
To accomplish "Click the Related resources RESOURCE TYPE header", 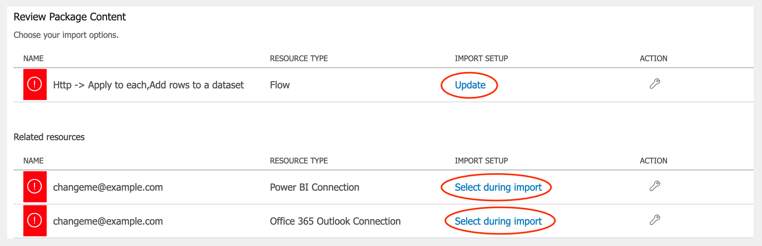I will coord(299,161).
